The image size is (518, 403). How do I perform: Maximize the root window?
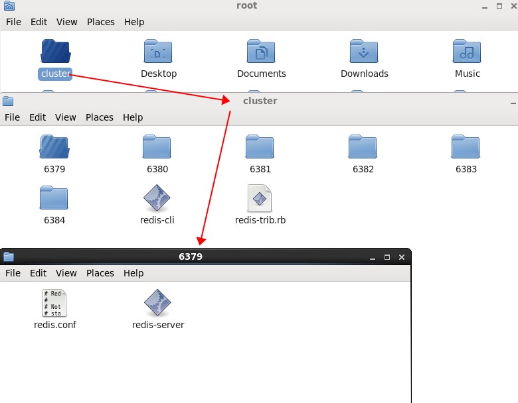click(x=499, y=6)
